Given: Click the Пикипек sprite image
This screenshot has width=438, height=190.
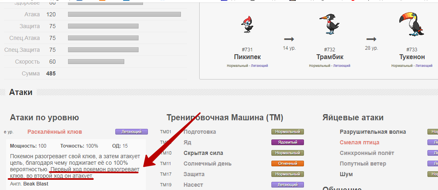Looking at the screenshot, I should click(x=247, y=24).
